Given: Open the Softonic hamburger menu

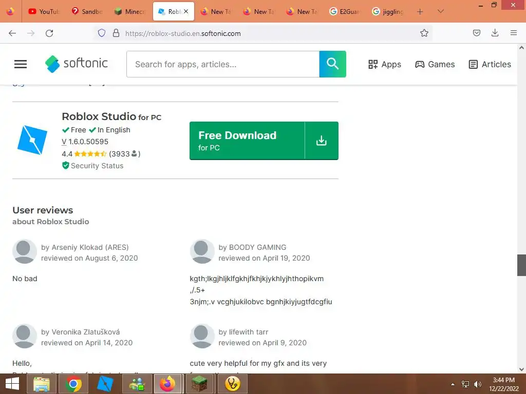Looking at the screenshot, I should pos(21,64).
